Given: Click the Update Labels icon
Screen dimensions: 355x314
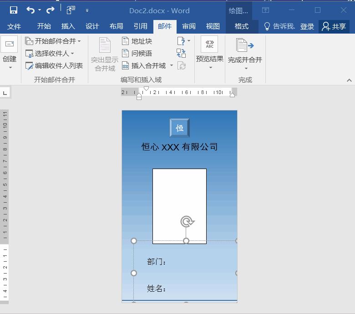Looking at the screenshot, I should (x=181, y=66).
